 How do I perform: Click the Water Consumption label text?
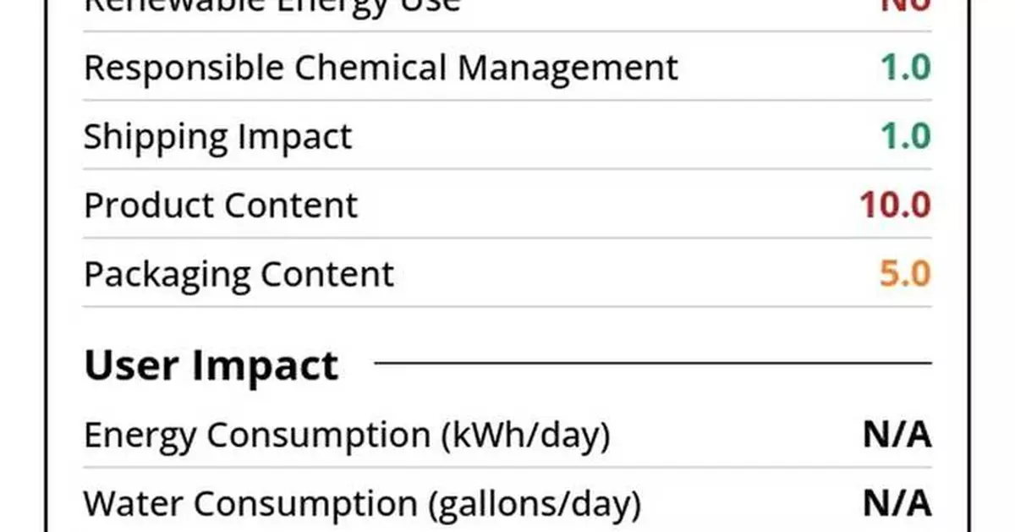pos(361,505)
